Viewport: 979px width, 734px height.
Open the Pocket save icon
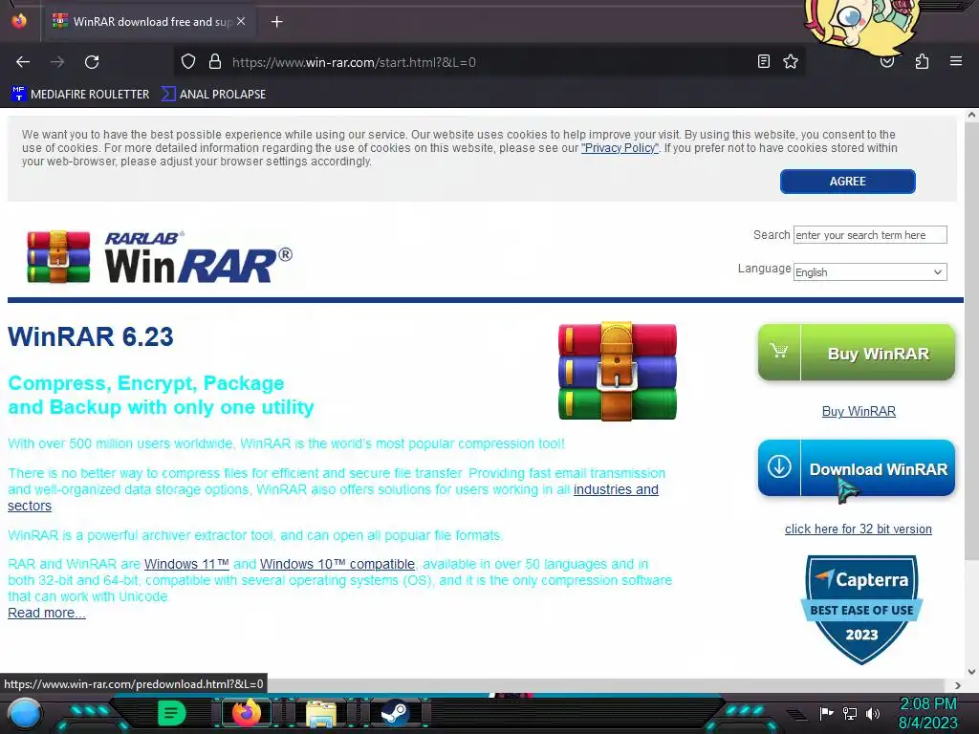[887, 62]
